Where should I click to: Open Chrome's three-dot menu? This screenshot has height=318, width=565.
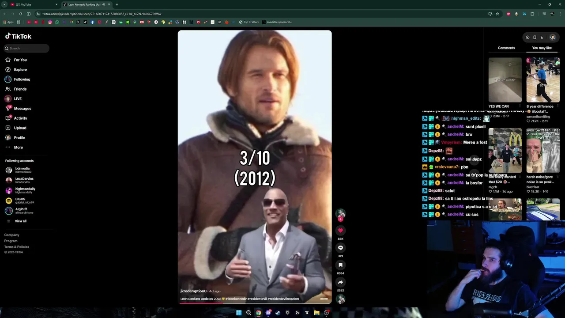click(560, 14)
